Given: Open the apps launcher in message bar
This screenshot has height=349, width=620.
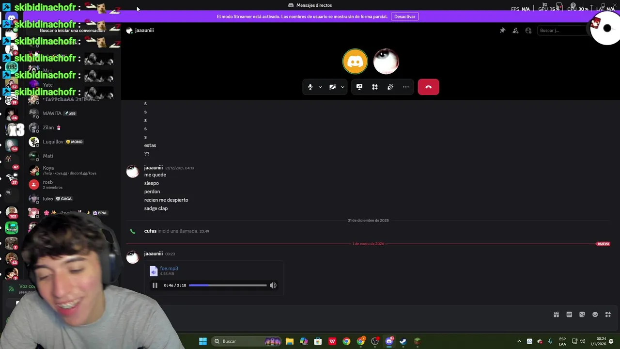Looking at the screenshot, I should point(608,315).
